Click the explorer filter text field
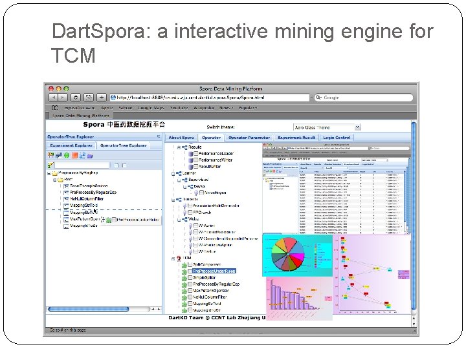466x349 pixels. click(x=82, y=165)
